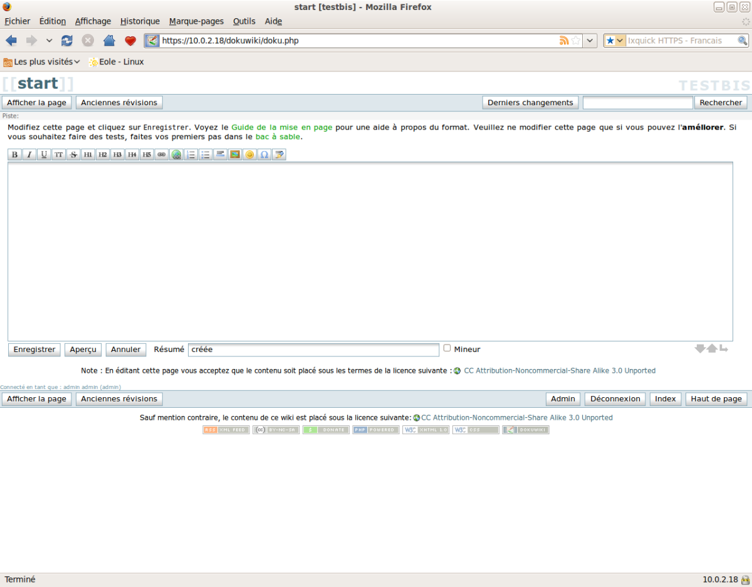Screen dimensions: 752x587
Task: Click the Enregistrer button
Action: (x=34, y=350)
